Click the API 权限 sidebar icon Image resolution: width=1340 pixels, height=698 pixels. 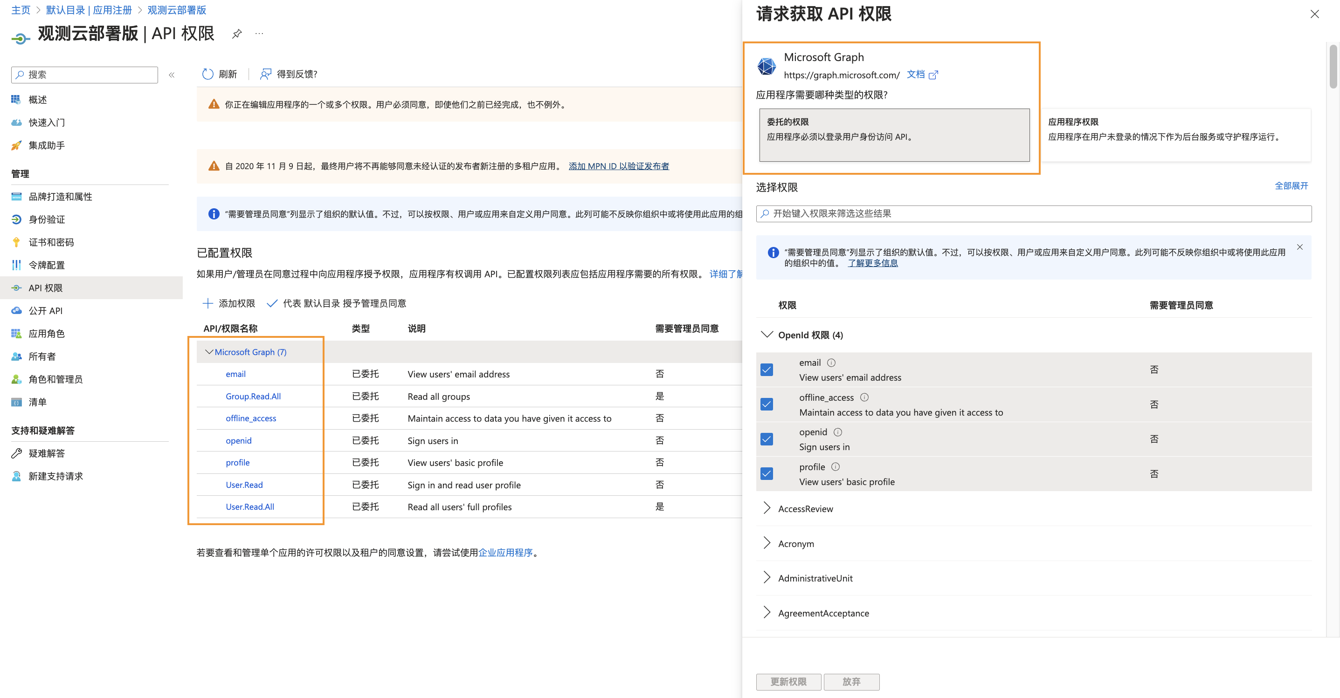[x=17, y=288]
